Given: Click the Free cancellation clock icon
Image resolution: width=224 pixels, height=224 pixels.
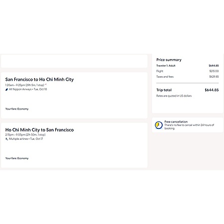Looking at the screenshot, I should tap(159, 125).
